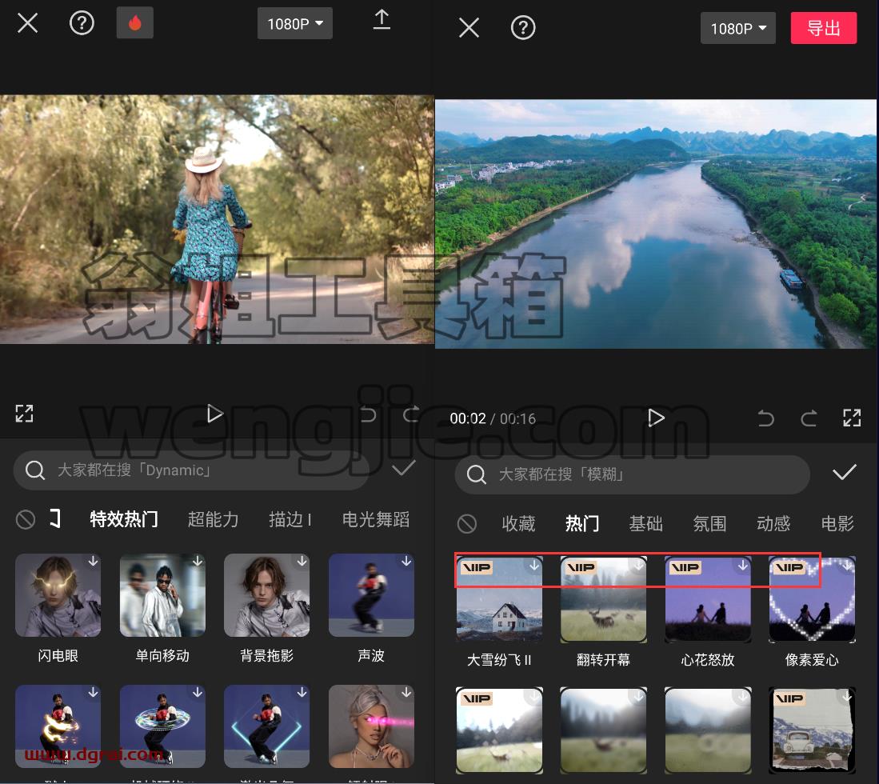Switch to 收藏 tab

tap(518, 524)
